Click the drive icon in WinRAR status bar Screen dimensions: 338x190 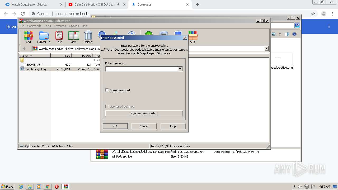(22, 146)
